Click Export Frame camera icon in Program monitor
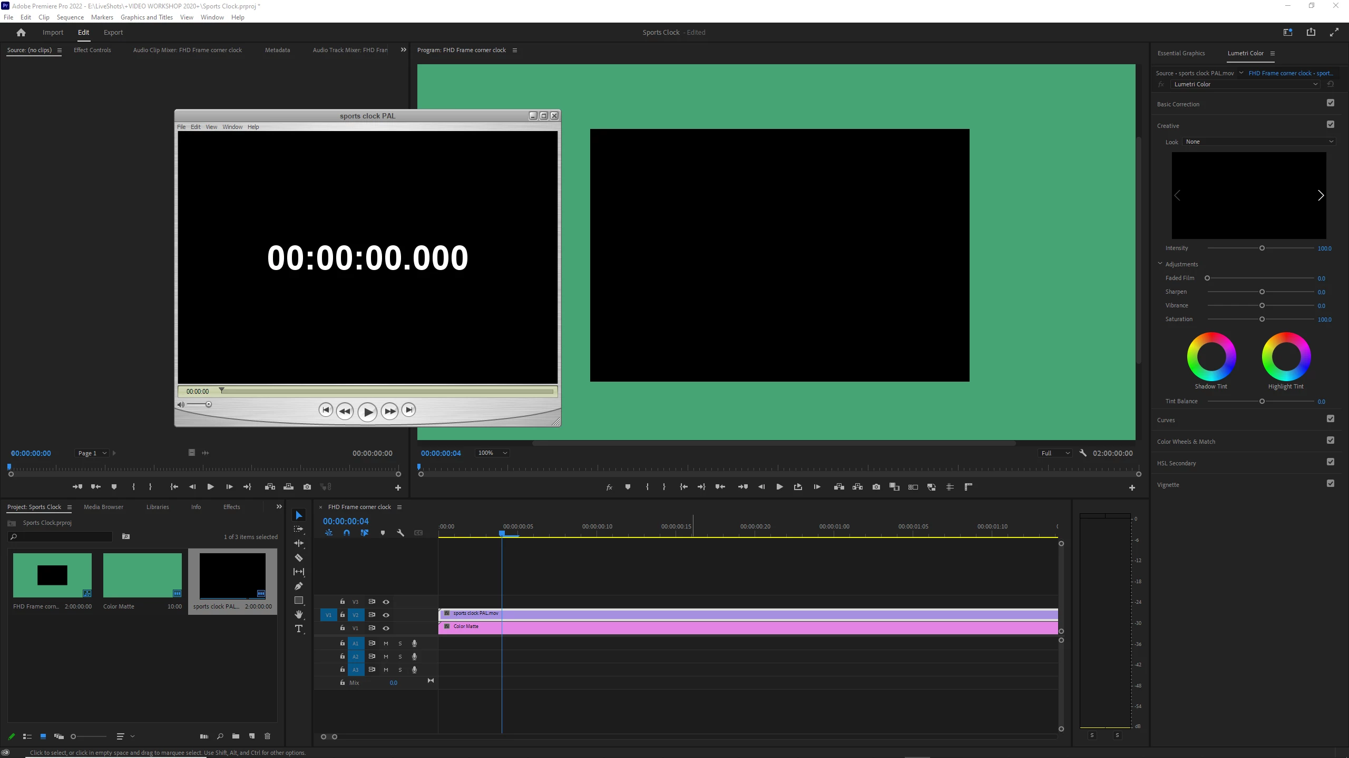 876,487
